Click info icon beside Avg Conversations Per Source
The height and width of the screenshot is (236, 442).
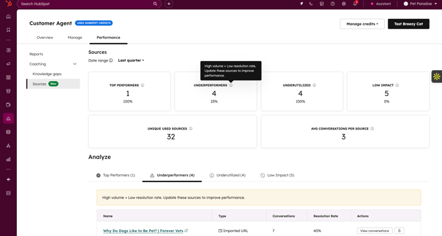point(372,128)
